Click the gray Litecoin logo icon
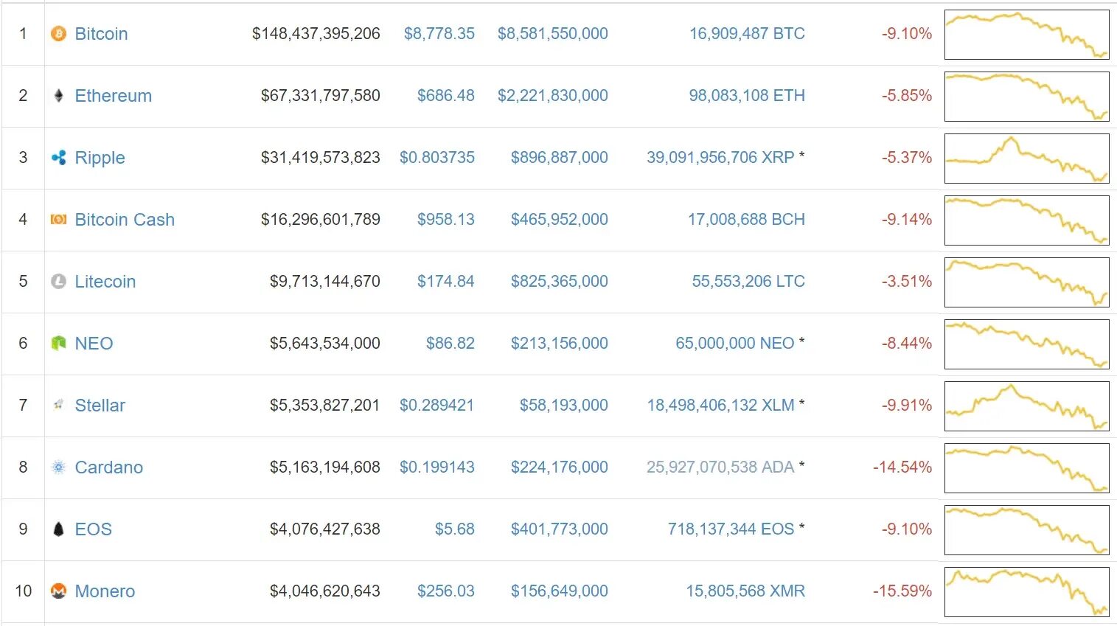The width and height of the screenshot is (1117, 626). tap(58, 282)
